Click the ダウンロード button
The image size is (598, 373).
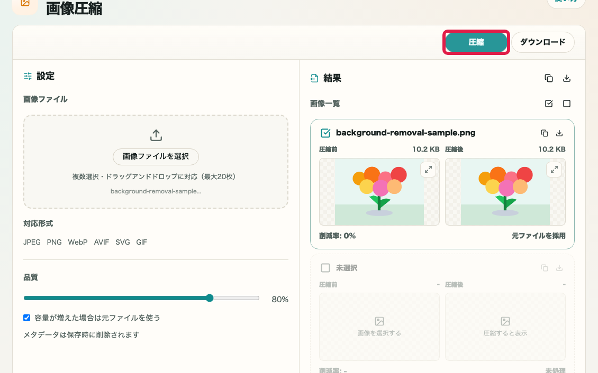click(542, 42)
